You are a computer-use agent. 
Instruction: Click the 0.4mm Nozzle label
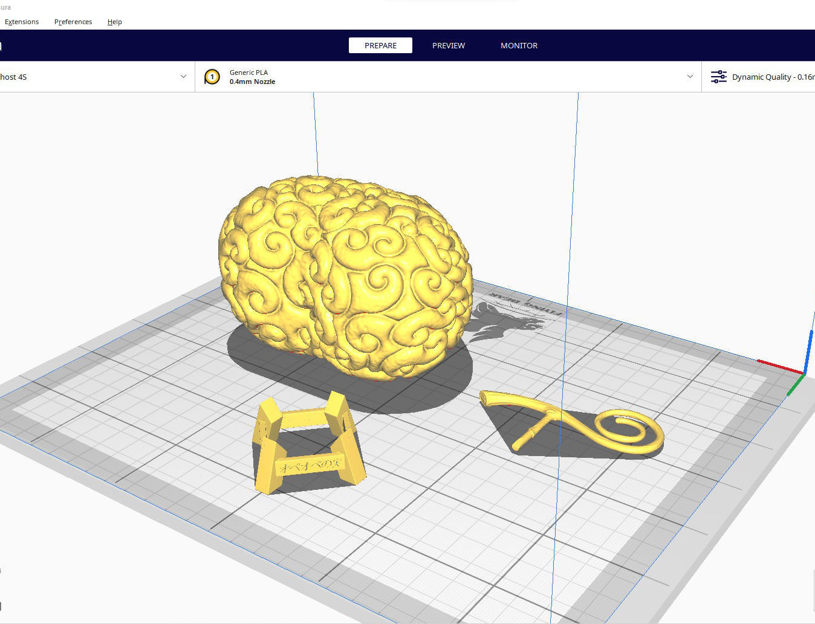tap(252, 82)
